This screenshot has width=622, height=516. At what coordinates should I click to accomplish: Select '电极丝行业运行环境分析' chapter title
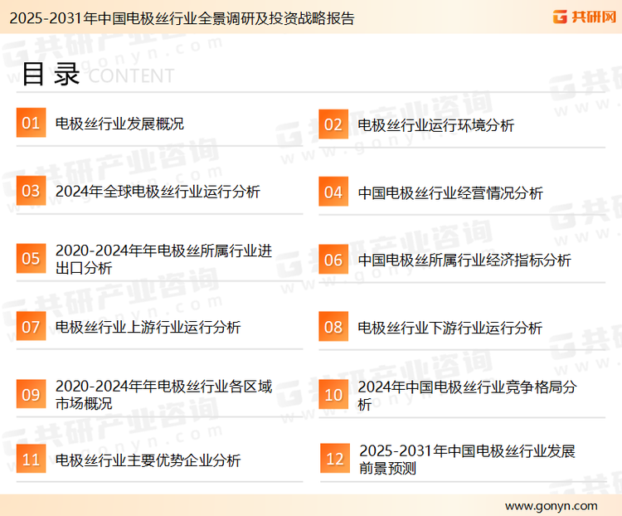(x=435, y=125)
